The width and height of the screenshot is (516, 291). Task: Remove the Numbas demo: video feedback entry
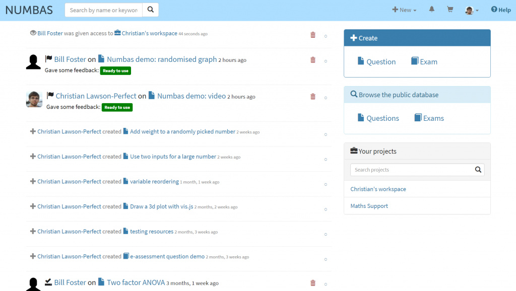tap(313, 97)
